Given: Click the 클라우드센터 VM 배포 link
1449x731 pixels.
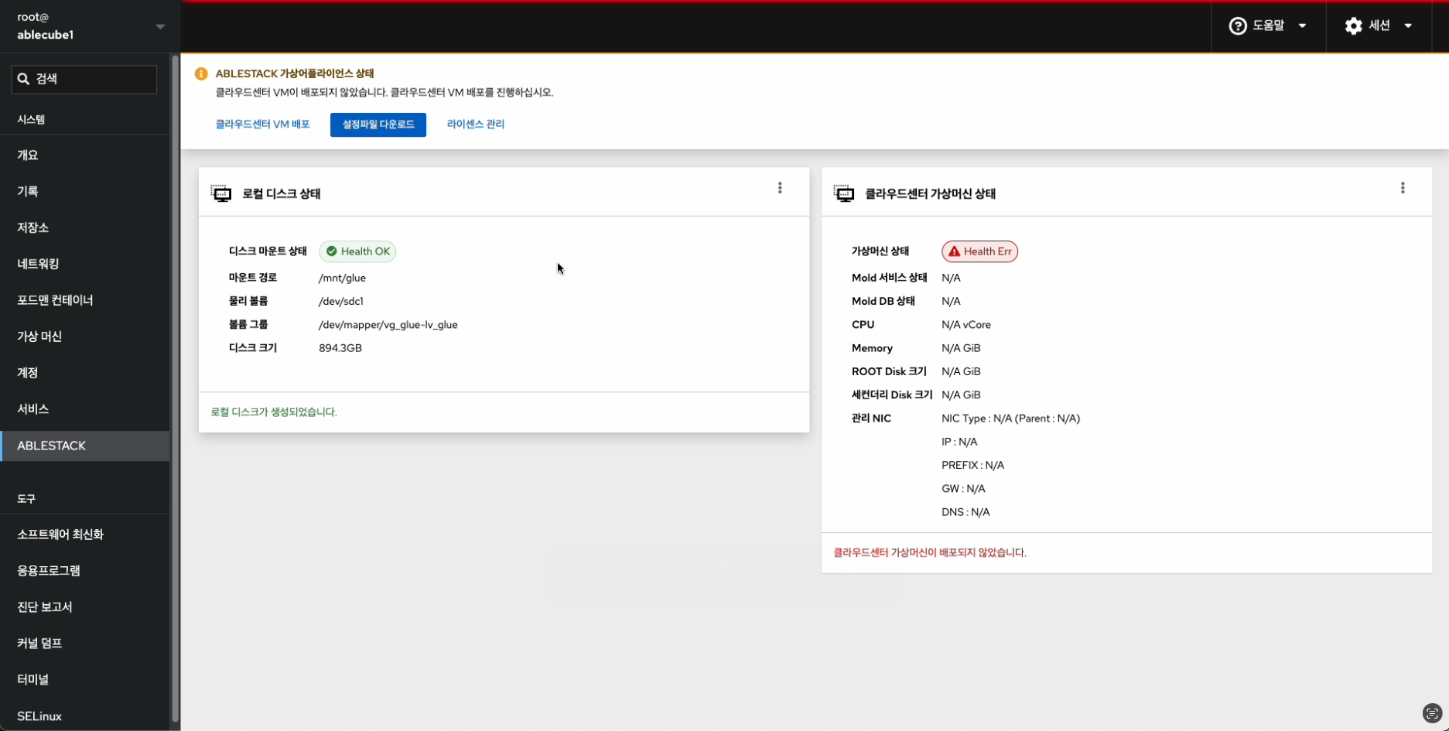Looking at the screenshot, I should click(x=262, y=125).
